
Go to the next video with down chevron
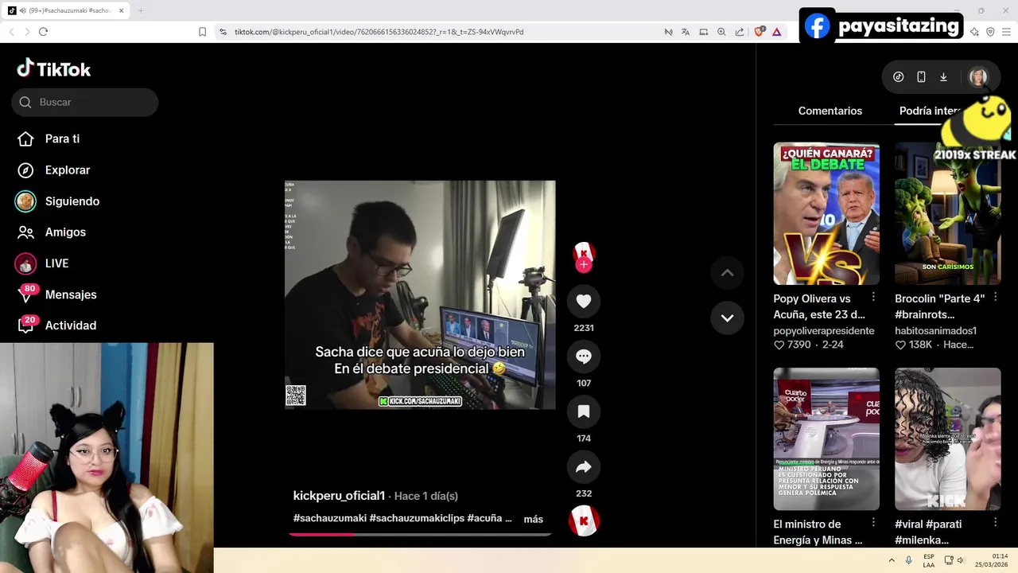(727, 318)
